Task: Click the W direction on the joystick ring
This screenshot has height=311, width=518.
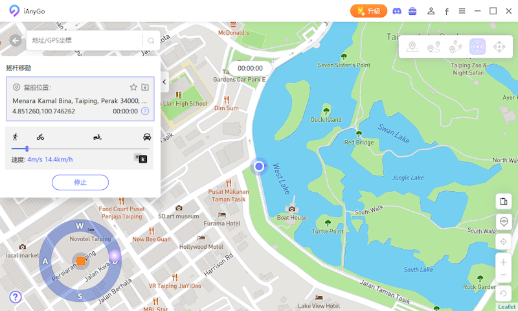Action: pos(80,226)
